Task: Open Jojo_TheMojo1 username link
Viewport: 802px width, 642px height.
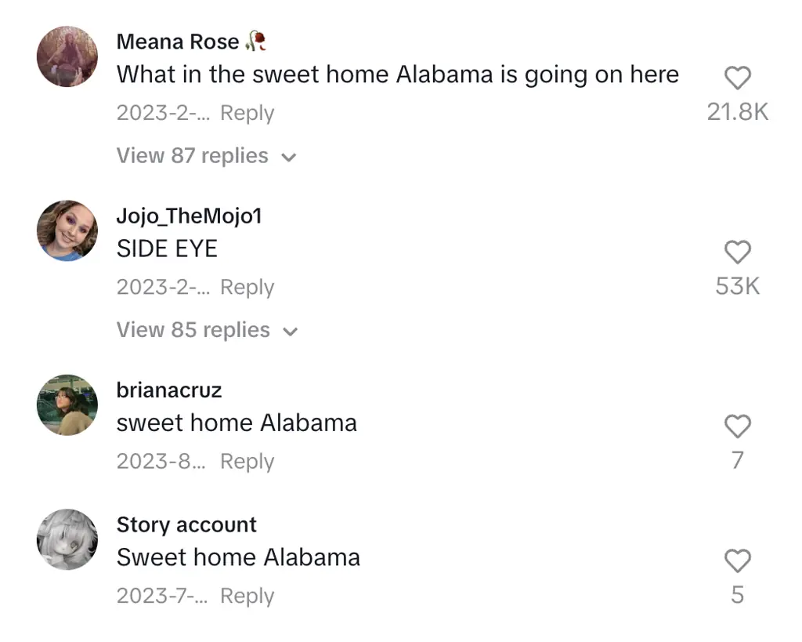Action: click(x=189, y=216)
